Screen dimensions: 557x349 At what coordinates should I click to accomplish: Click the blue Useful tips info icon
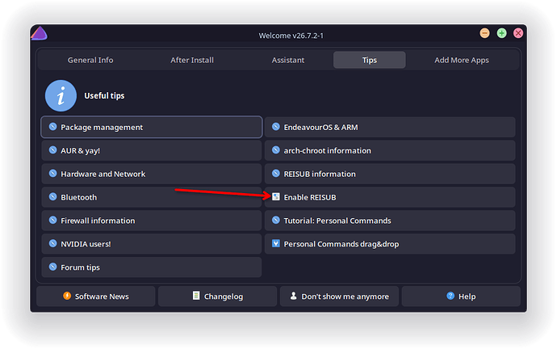(x=61, y=95)
